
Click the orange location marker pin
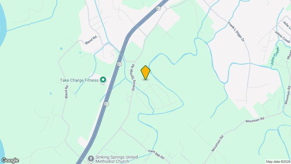pyautogui.click(x=145, y=73)
